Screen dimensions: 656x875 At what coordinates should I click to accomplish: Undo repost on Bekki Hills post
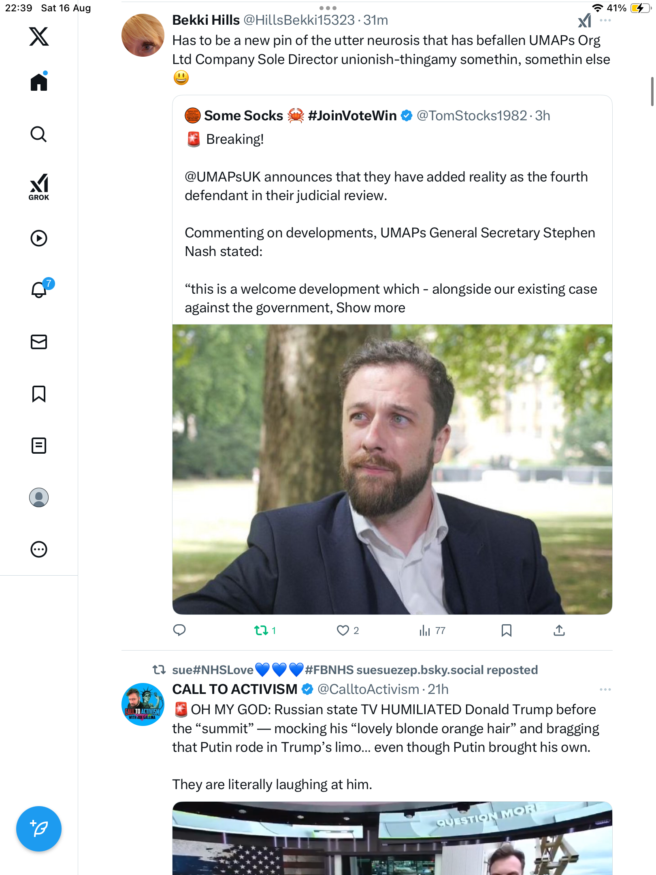tap(261, 630)
